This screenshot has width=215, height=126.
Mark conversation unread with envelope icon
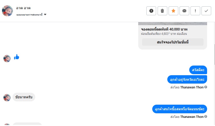click(184, 11)
